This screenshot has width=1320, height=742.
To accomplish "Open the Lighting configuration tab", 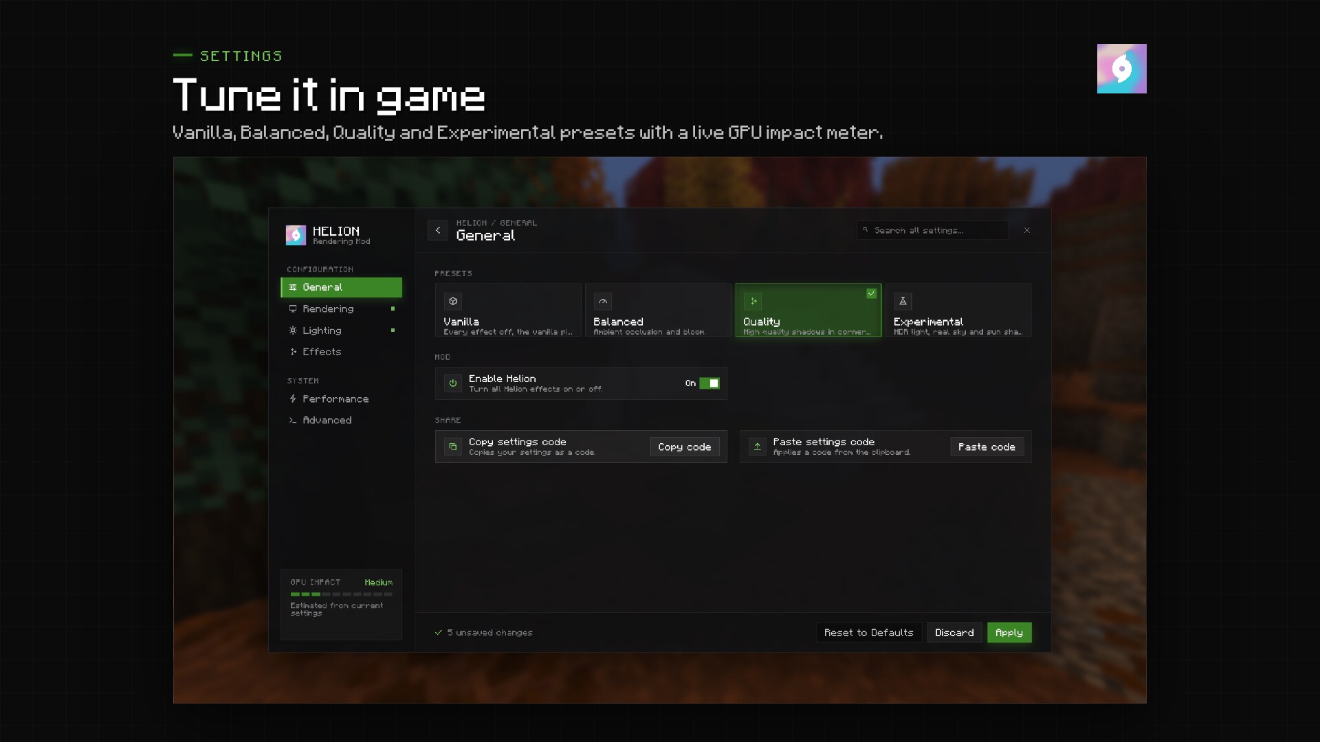I will [x=342, y=330].
